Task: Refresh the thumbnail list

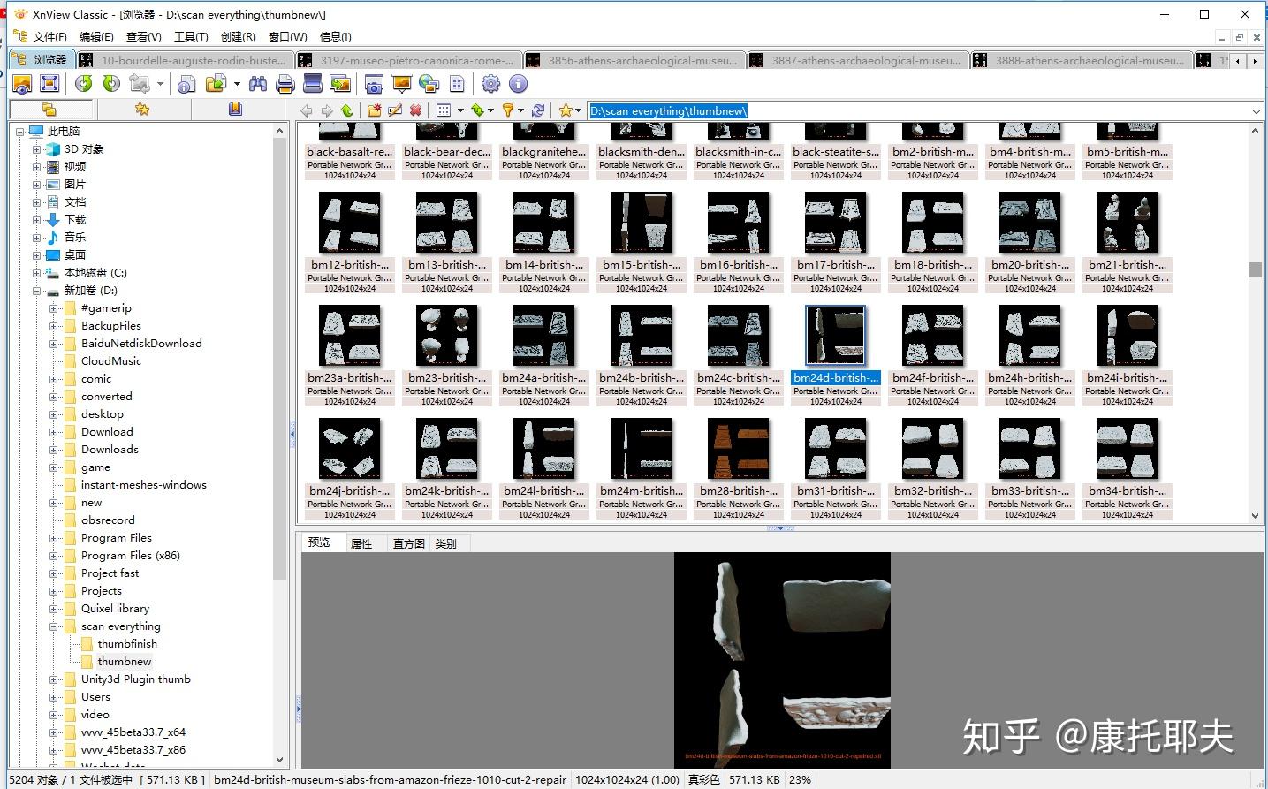Action: pyautogui.click(x=538, y=110)
